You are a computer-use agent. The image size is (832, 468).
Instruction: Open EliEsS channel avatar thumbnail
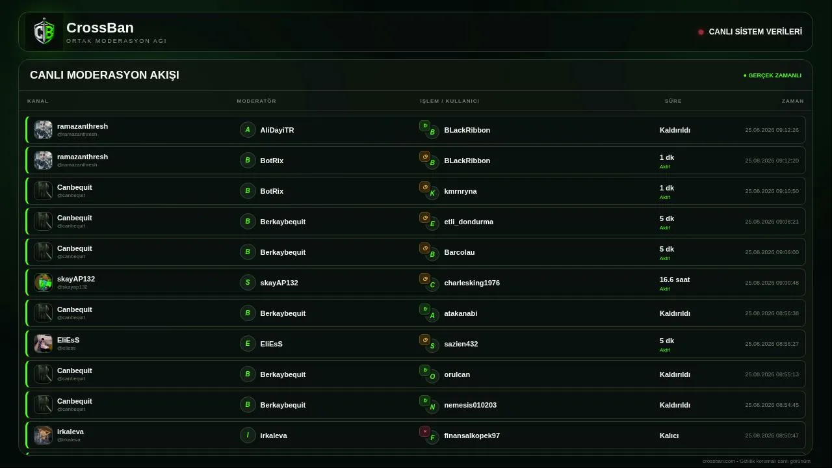[43, 343]
